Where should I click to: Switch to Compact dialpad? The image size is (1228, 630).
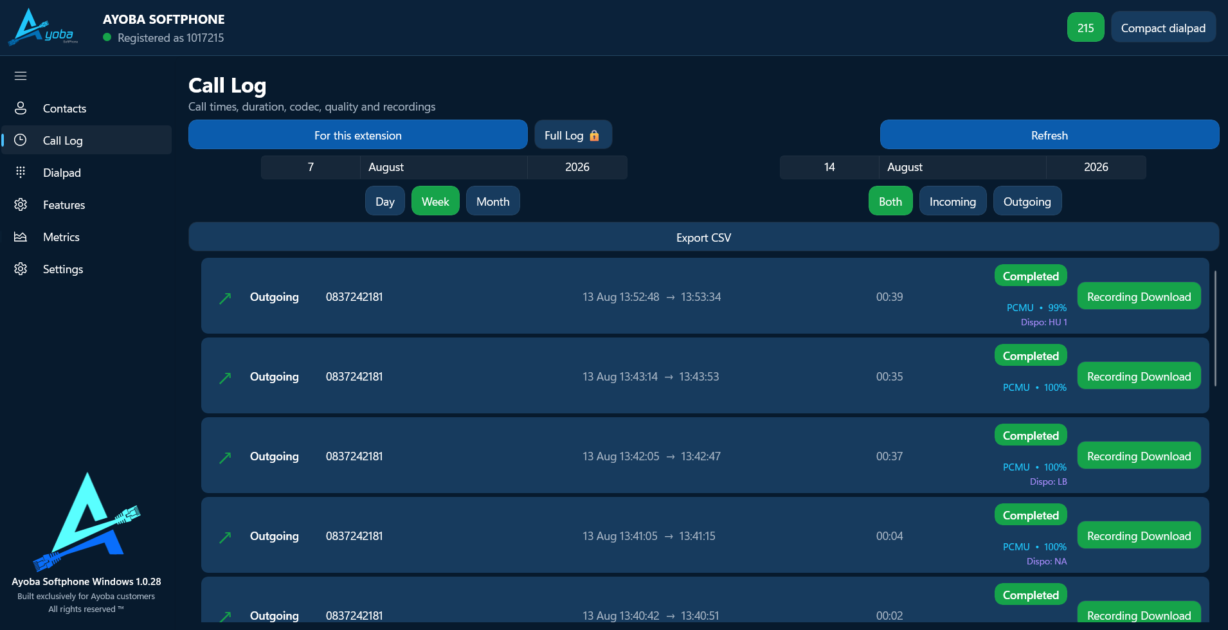(x=1163, y=28)
